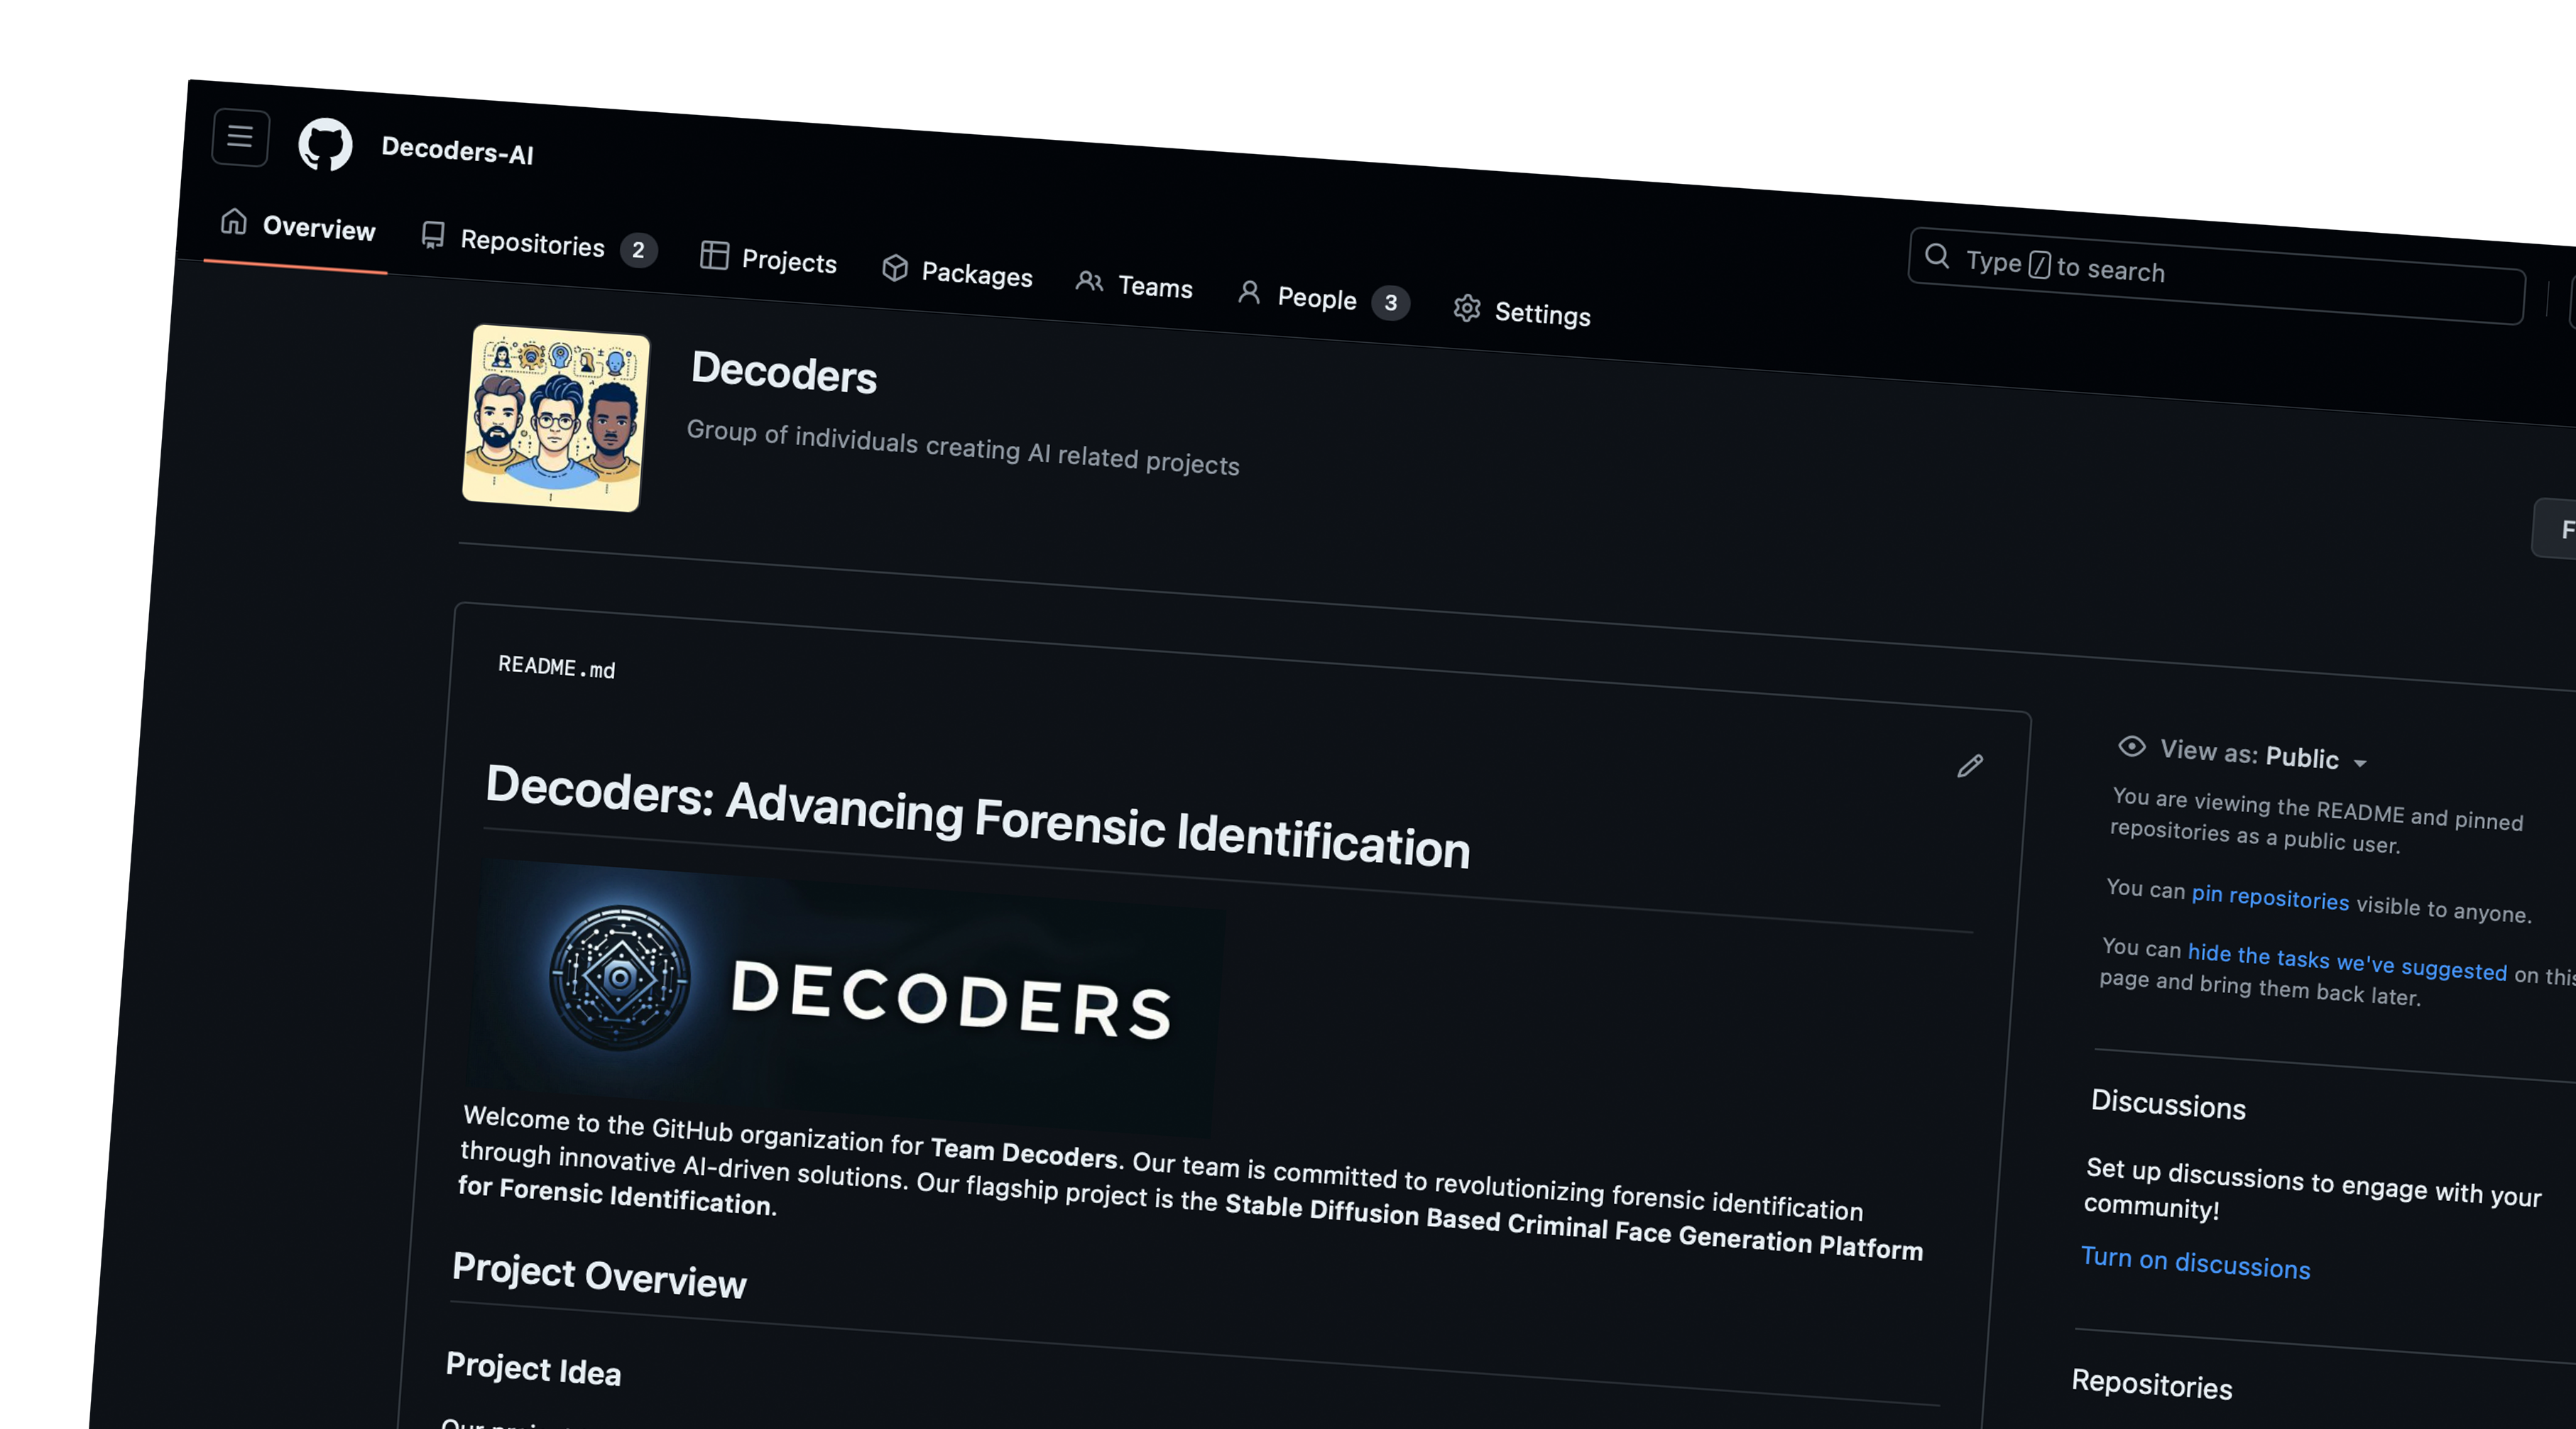
Task: Open organization Settings tab
Action: [1522, 312]
